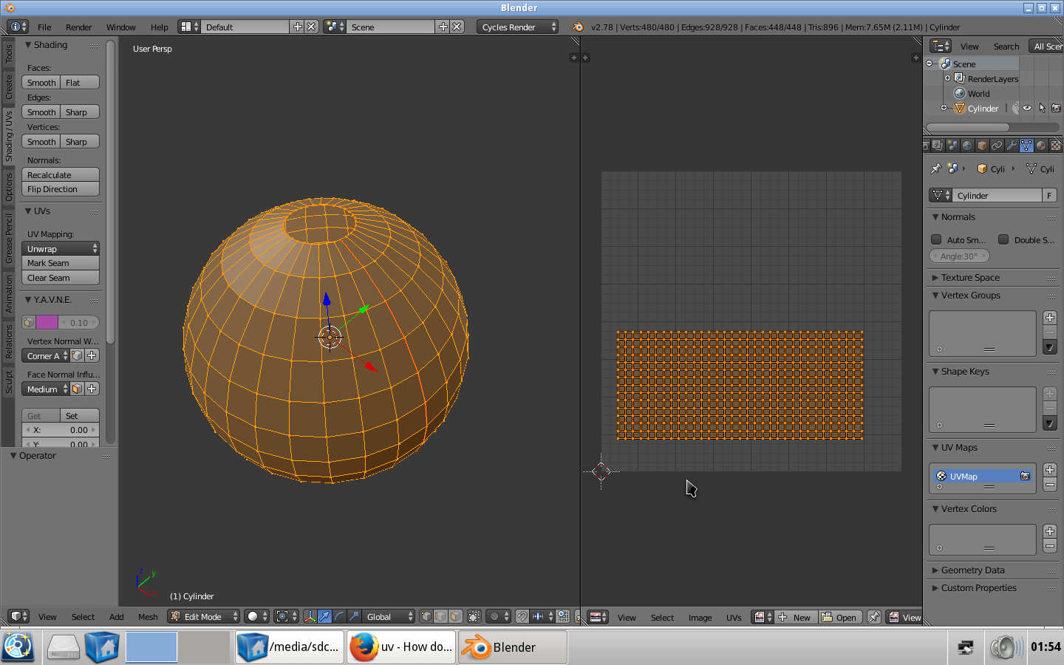
Task: Toggle UVMap active render camera icon
Action: [x=1025, y=477]
